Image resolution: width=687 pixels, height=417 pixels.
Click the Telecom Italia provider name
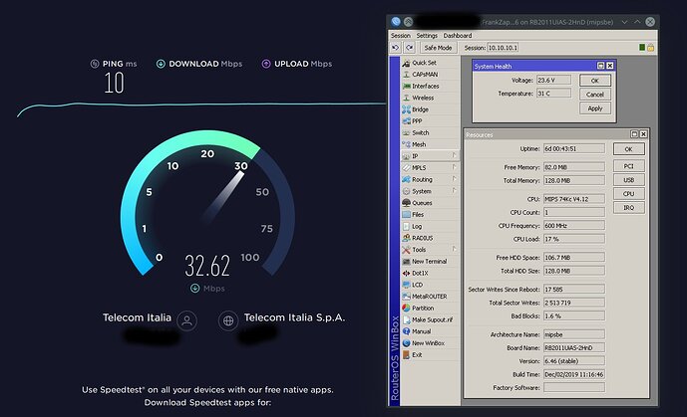point(137,317)
